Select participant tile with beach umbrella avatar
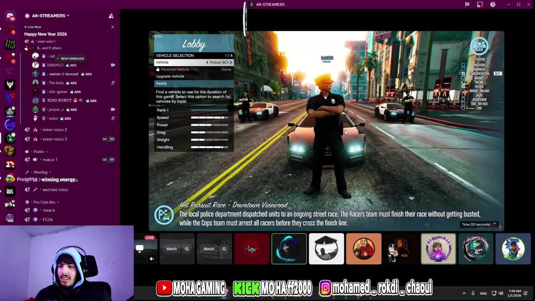 coord(326,249)
